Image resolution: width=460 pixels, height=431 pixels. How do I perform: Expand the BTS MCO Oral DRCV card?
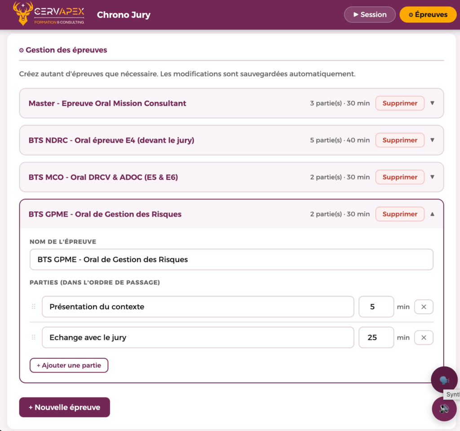click(x=432, y=177)
